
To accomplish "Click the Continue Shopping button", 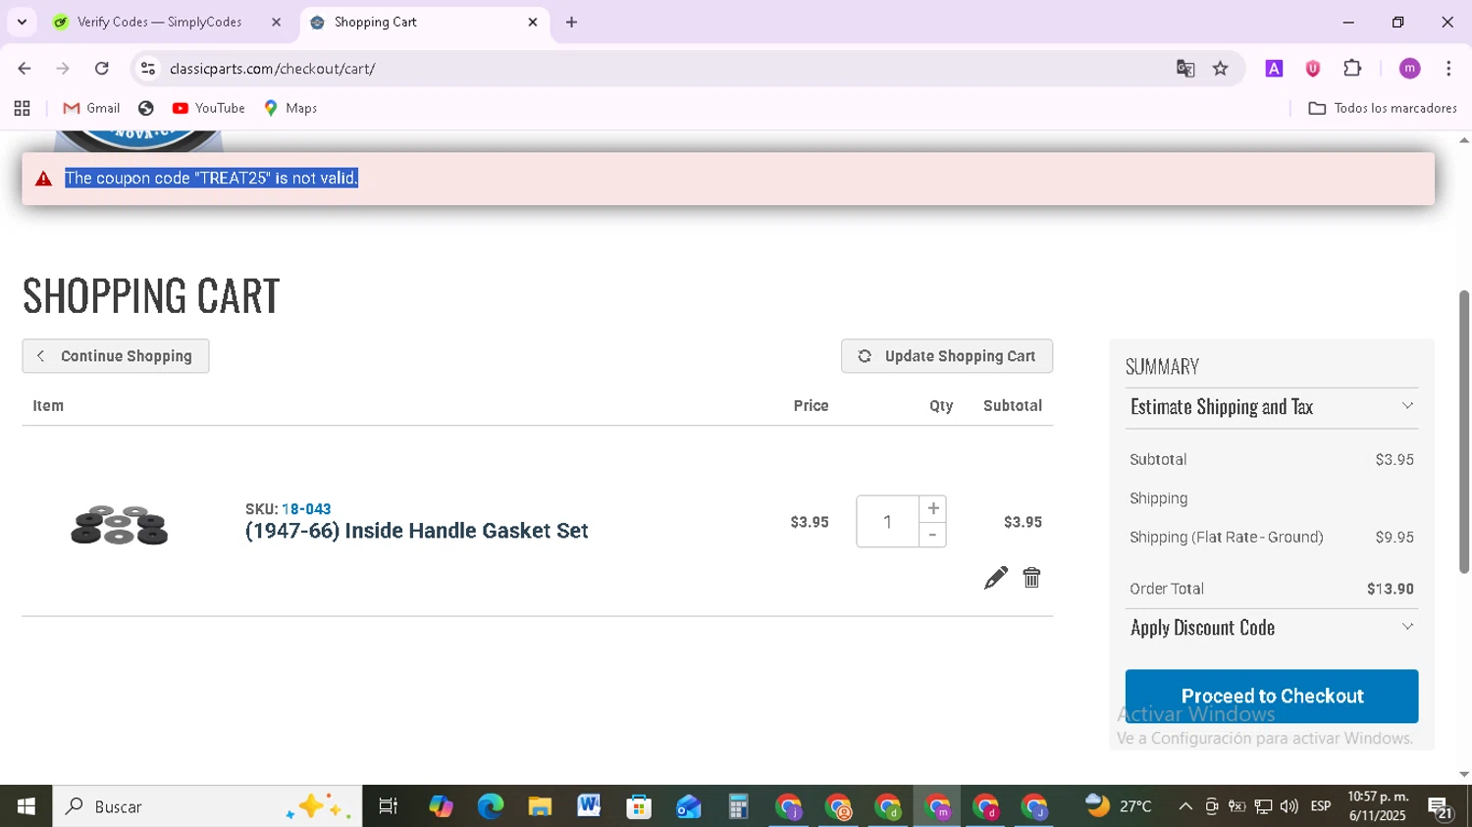I will pos(116,356).
